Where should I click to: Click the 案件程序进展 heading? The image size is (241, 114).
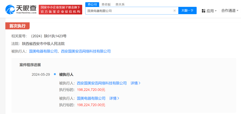click(30, 65)
